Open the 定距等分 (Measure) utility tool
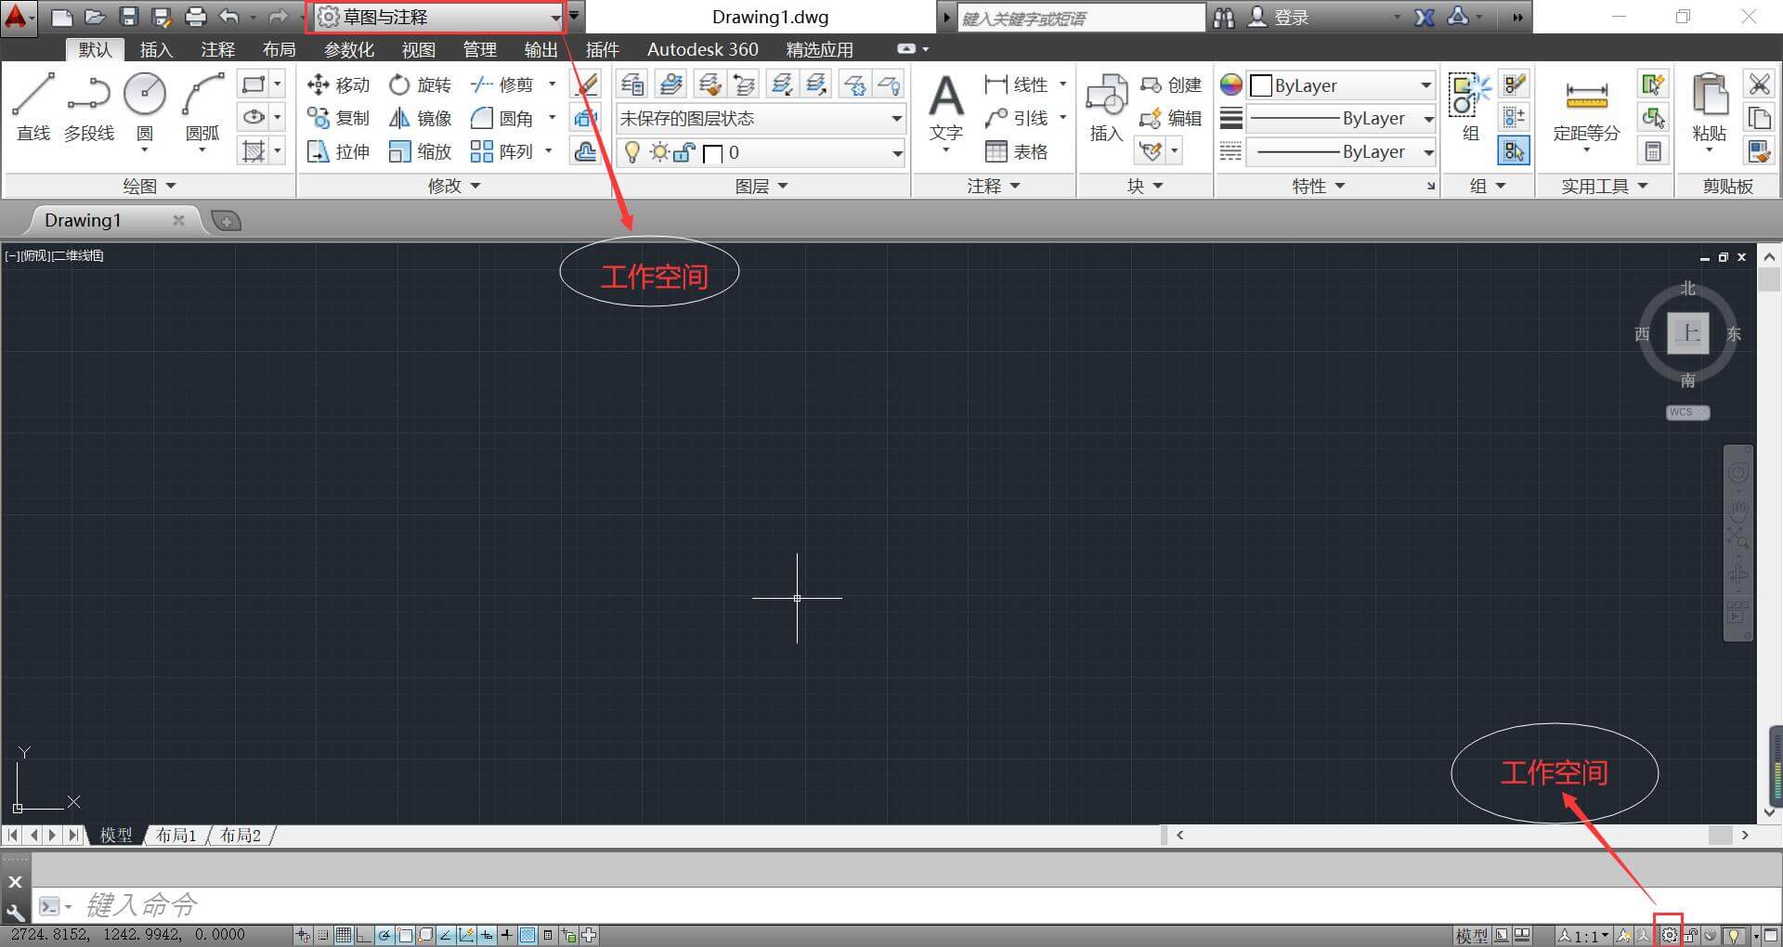This screenshot has height=947, width=1783. (x=1587, y=110)
